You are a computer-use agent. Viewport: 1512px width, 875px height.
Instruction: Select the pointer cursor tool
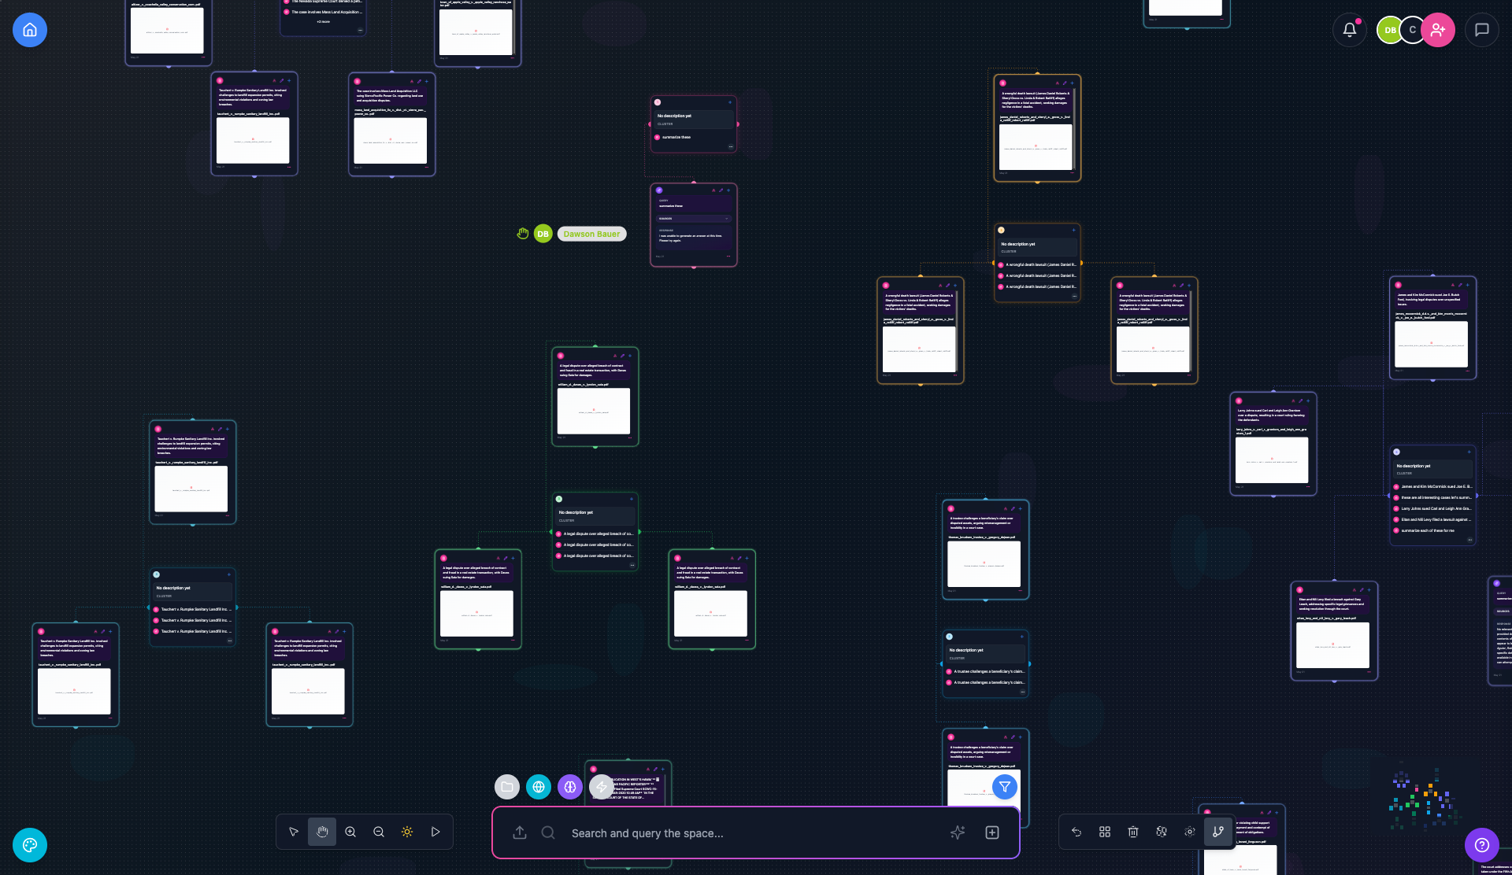294,832
